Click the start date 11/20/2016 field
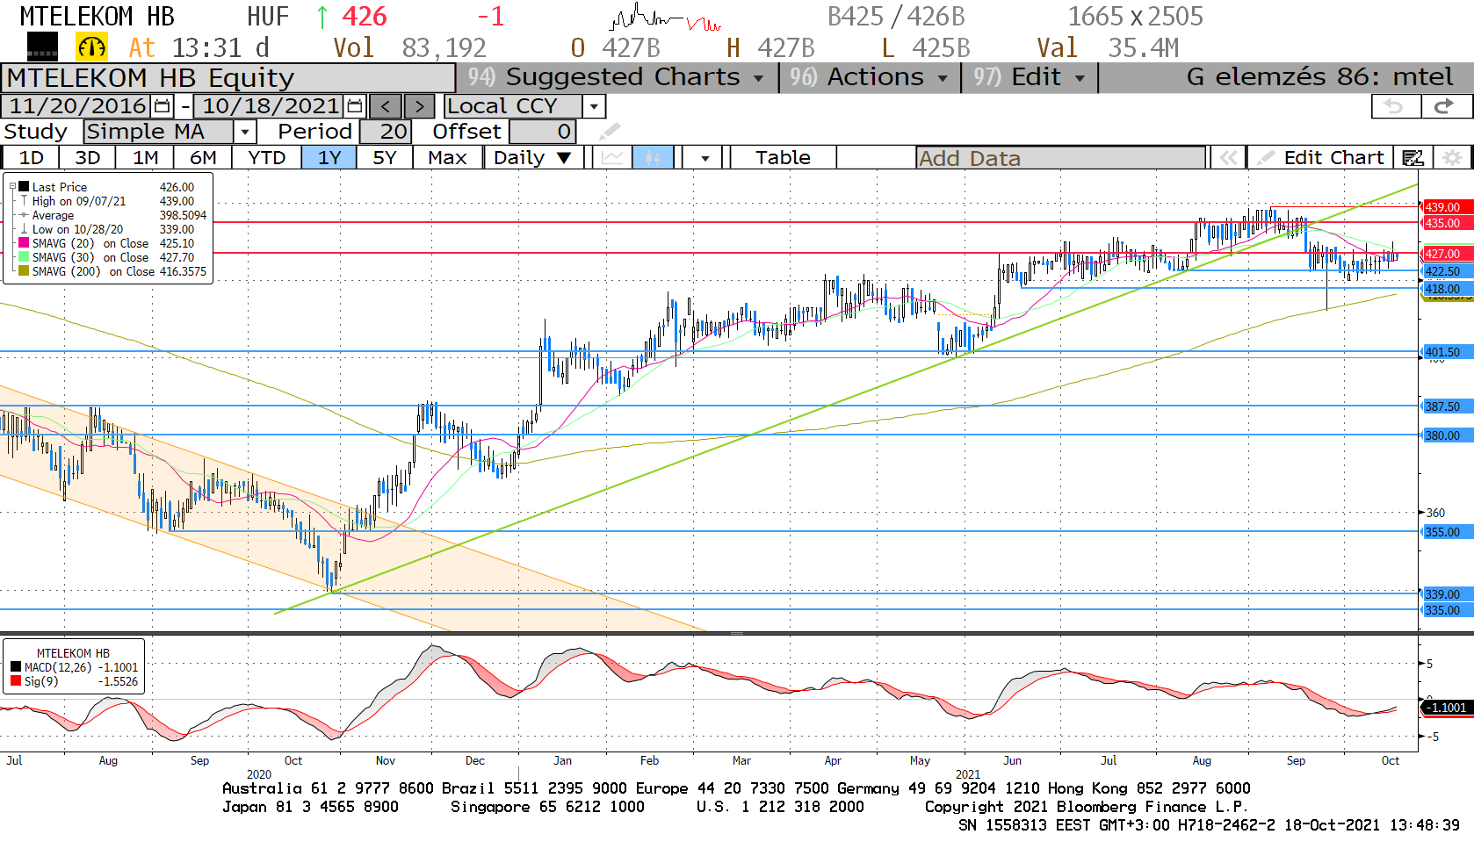The image size is (1474, 863). (76, 106)
